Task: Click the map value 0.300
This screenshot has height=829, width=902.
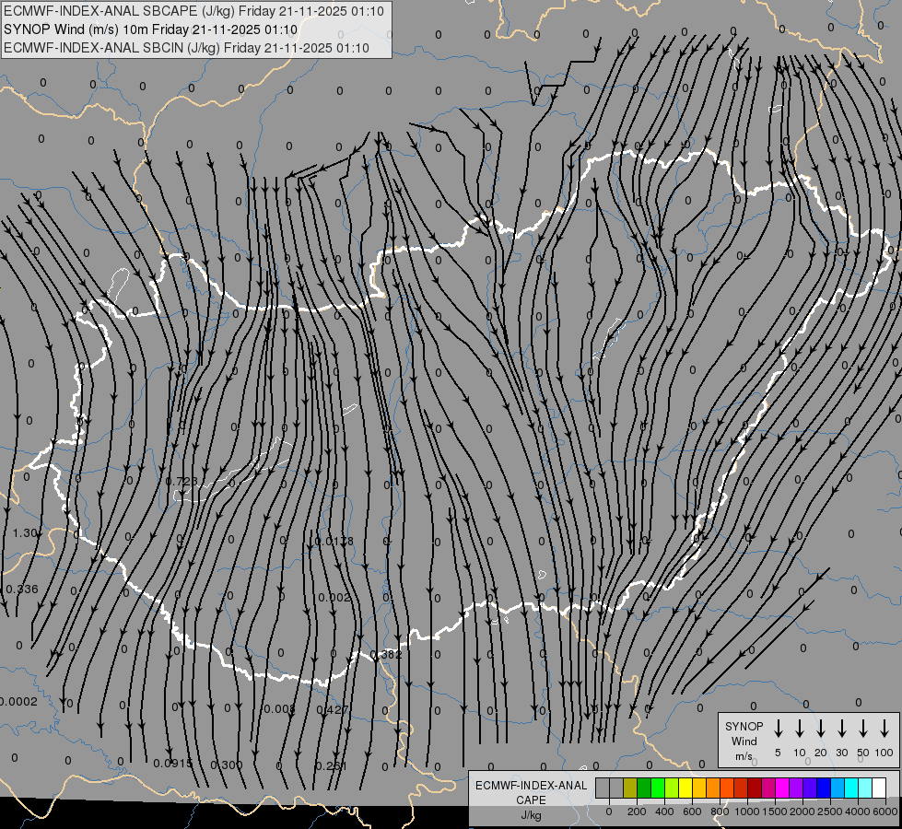Action: coord(226,765)
